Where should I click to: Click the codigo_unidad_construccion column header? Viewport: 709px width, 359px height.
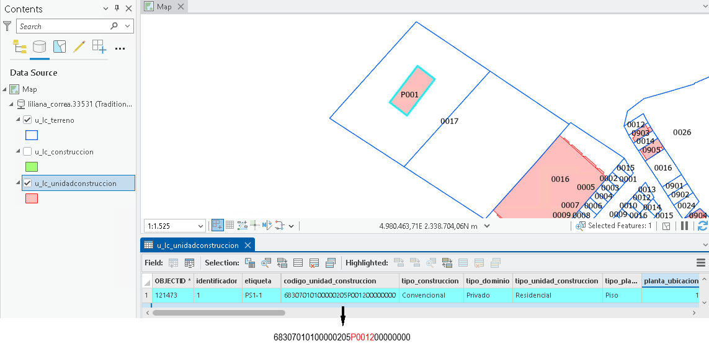[x=340, y=281]
